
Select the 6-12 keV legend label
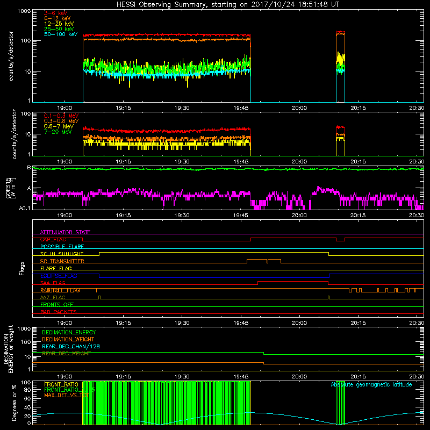[x=58, y=18]
